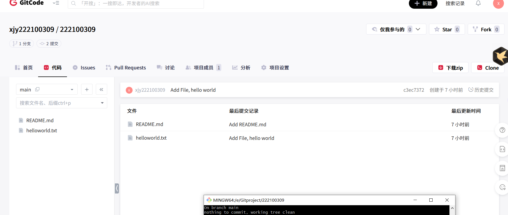Toggle the sidebar collapse handle
This screenshot has height=215, width=508.
(117, 188)
